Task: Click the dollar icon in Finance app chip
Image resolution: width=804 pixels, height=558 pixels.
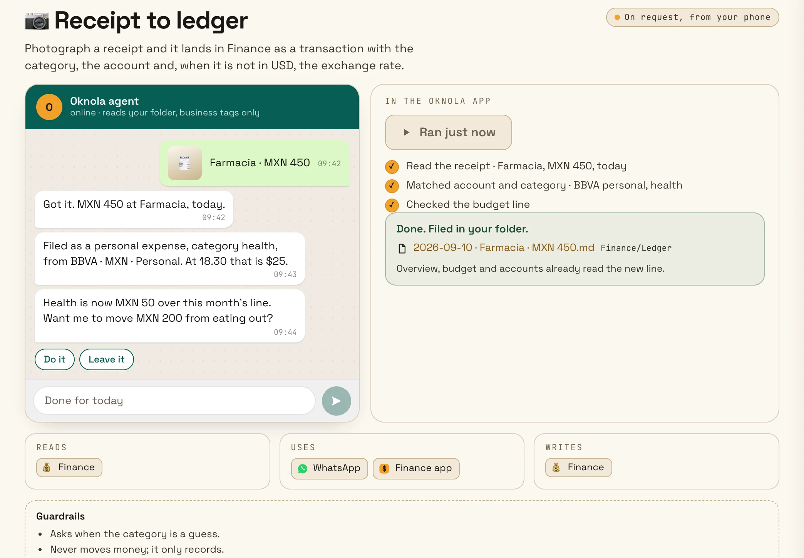Action: [384, 468]
